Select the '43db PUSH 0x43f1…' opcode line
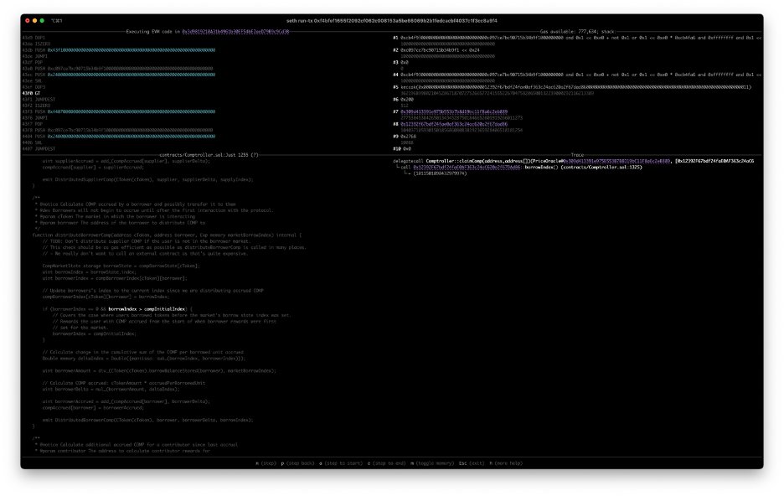The width and height of the screenshot is (784, 496). pos(118,50)
